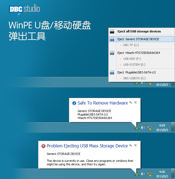Click Hitachi HTS725050A9A364 in Safe To Remove balloon
Screen dimensions: 175x179
point(95,118)
